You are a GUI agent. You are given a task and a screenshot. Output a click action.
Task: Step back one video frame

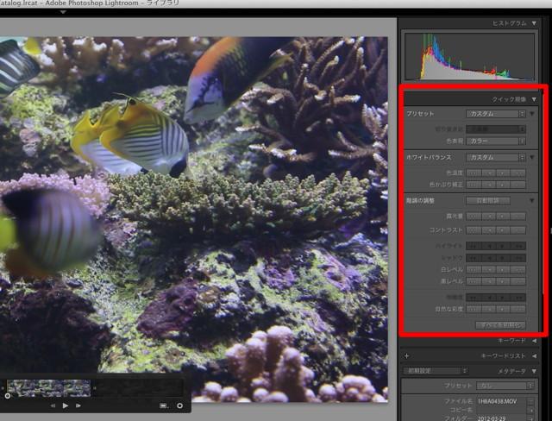[53, 405]
